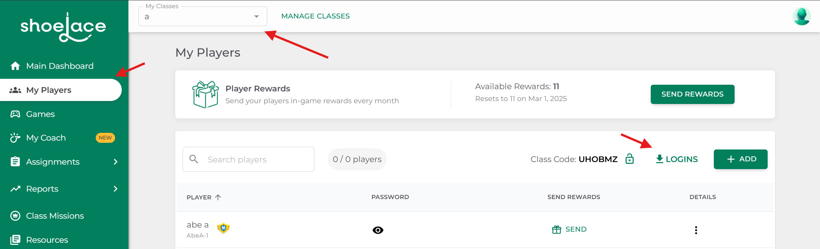This screenshot has height=249, width=820.
Task: Click the Mastery badge next to abe a
Action: coord(223,228)
